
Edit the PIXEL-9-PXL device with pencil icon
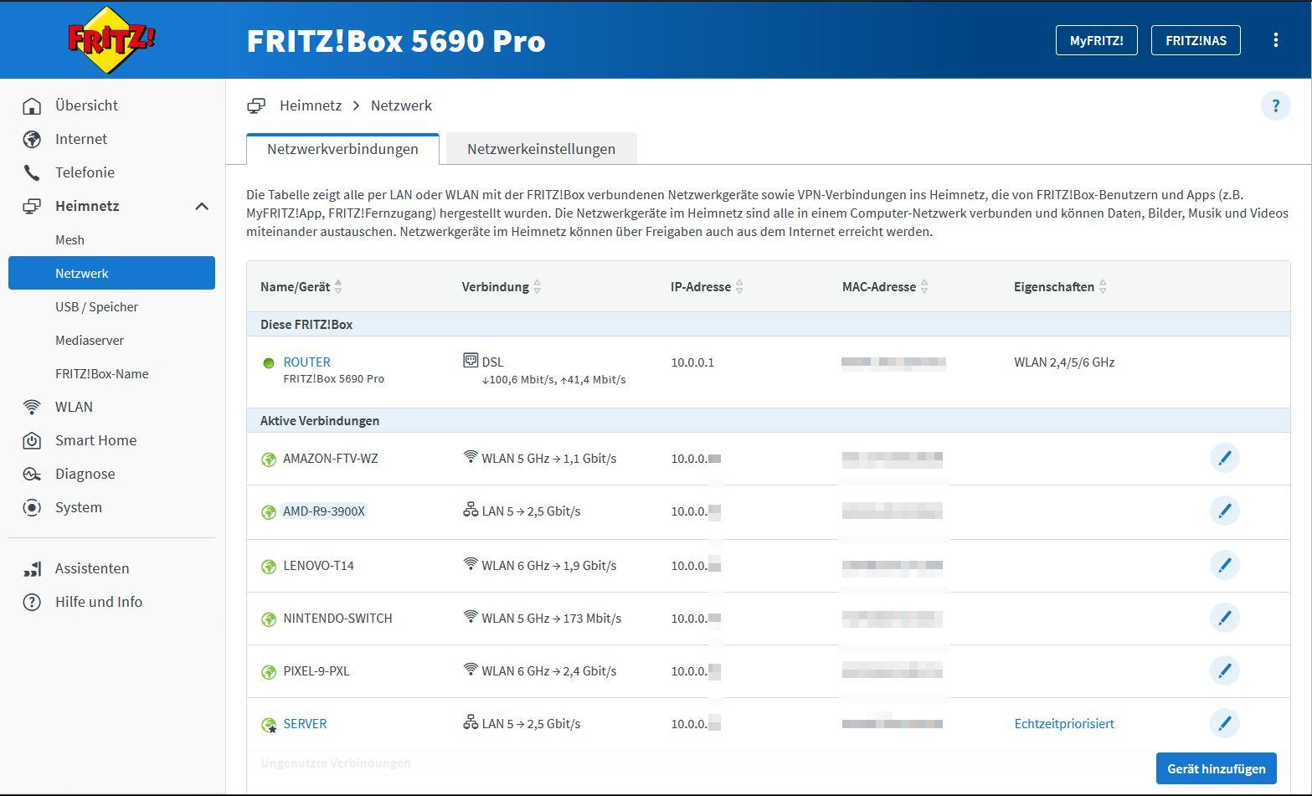[1224, 670]
